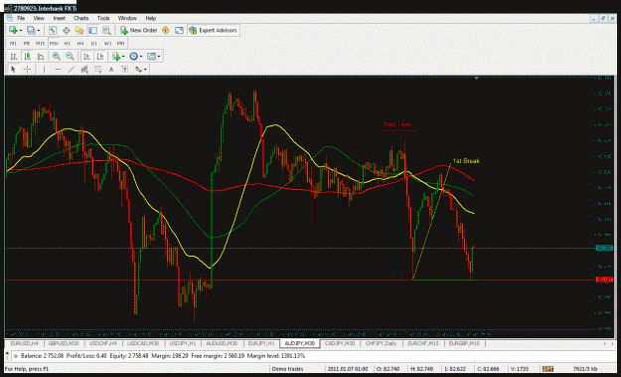This screenshot has height=377, width=621.
Task: Show the Market Watch window
Action: click(x=53, y=30)
